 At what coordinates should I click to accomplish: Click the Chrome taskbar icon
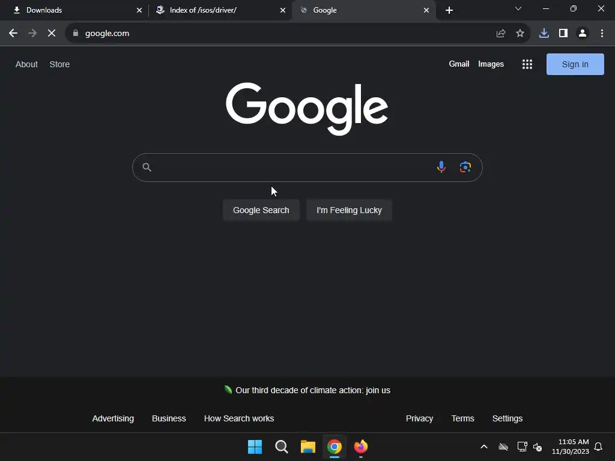[335, 447]
